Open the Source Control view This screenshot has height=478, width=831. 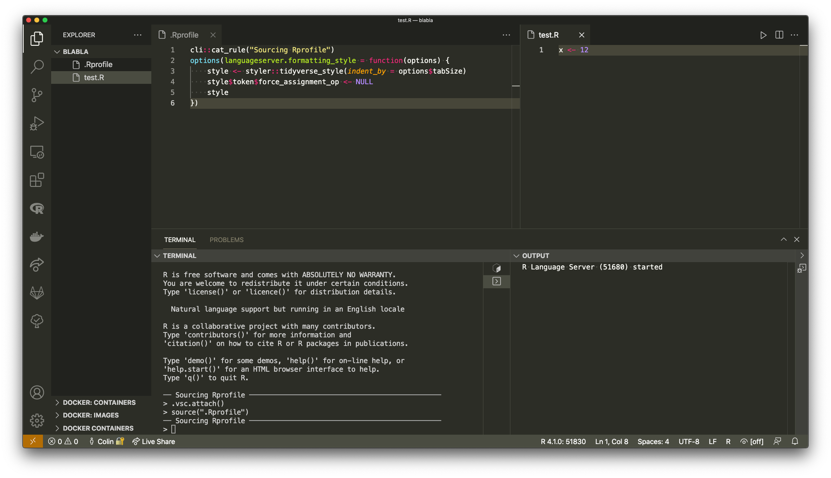37,95
